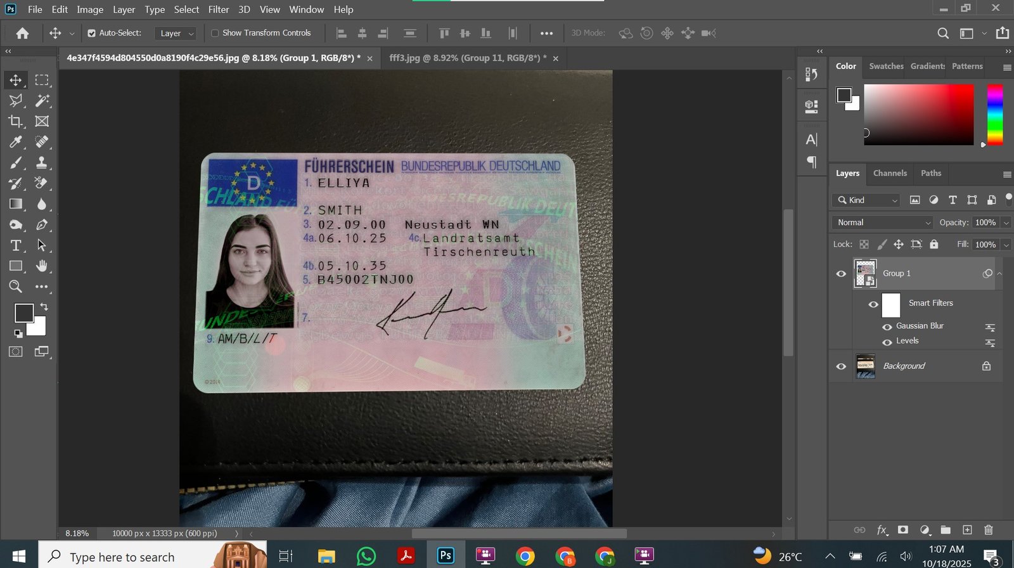The width and height of the screenshot is (1014, 568).
Task: Toggle Gaussian Blur filter visibility
Action: [x=887, y=326]
